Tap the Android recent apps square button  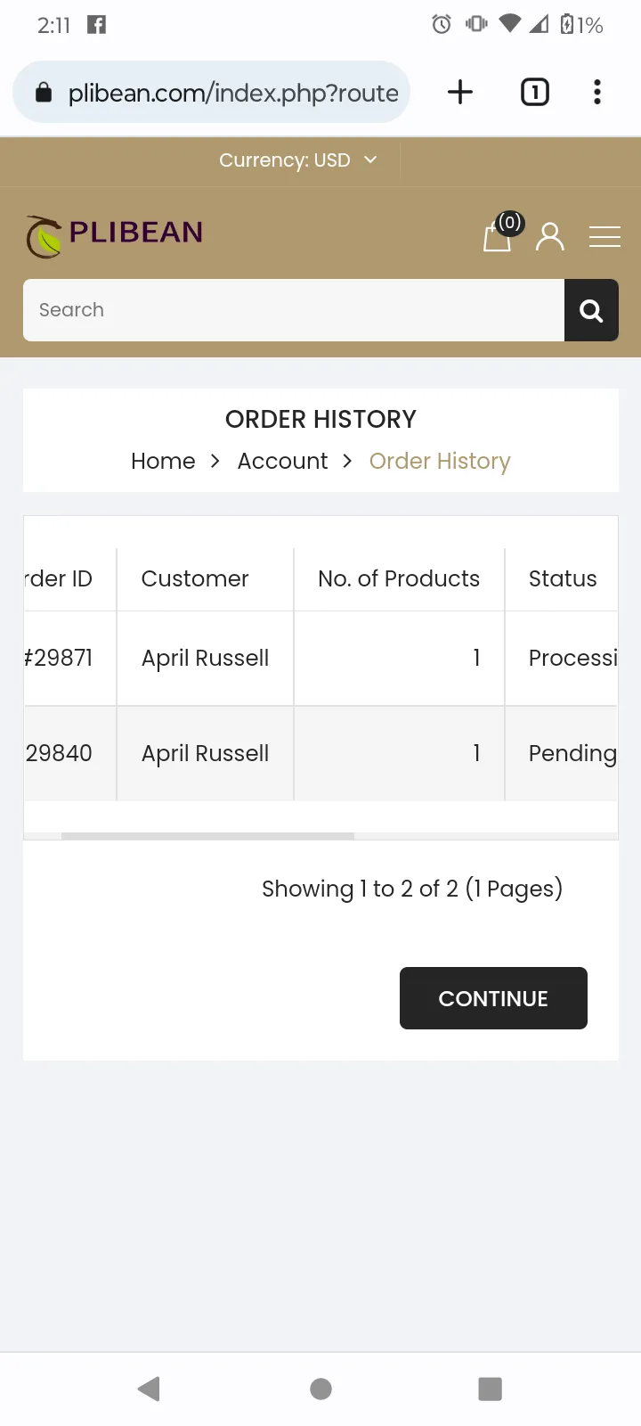(x=490, y=1389)
